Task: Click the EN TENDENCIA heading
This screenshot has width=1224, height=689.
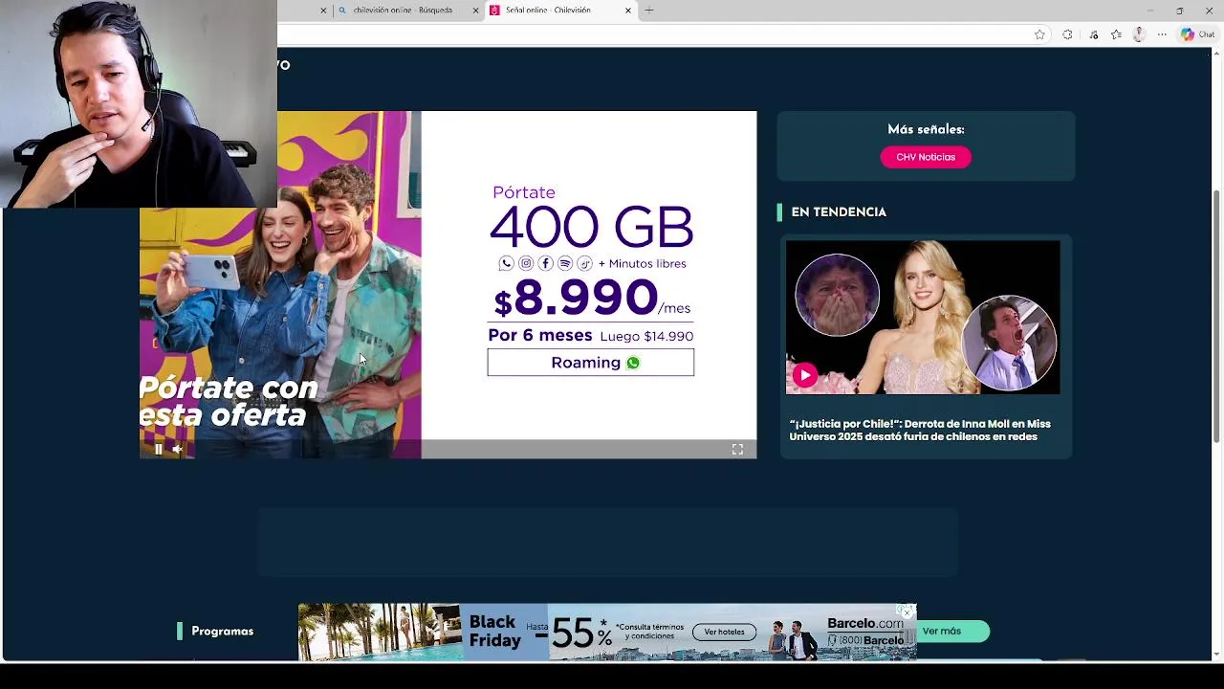Action: pos(839,212)
